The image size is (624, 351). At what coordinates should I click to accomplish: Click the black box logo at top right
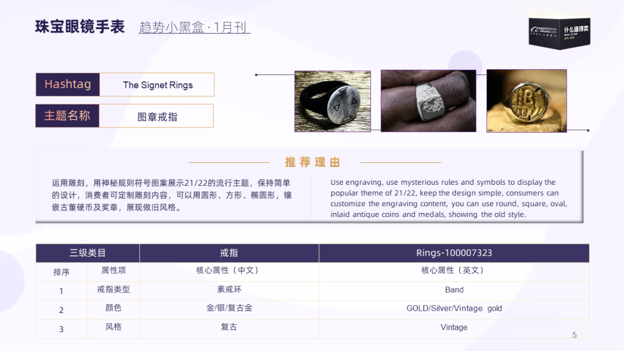click(x=559, y=33)
